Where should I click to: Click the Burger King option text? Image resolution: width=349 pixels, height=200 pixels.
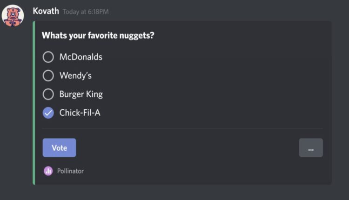point(81,94)
